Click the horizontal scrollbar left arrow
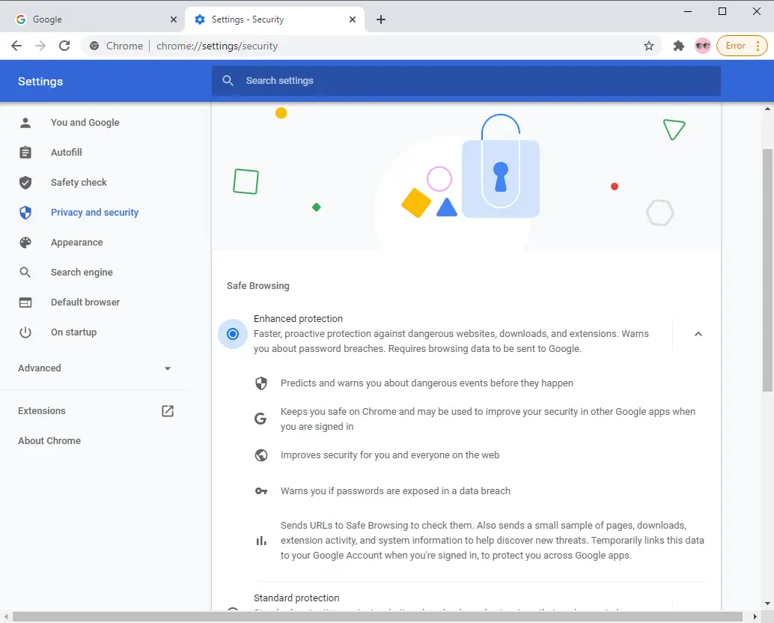Image resolution: width=774 pixels, height=623 pixels. tap(5, 616)
